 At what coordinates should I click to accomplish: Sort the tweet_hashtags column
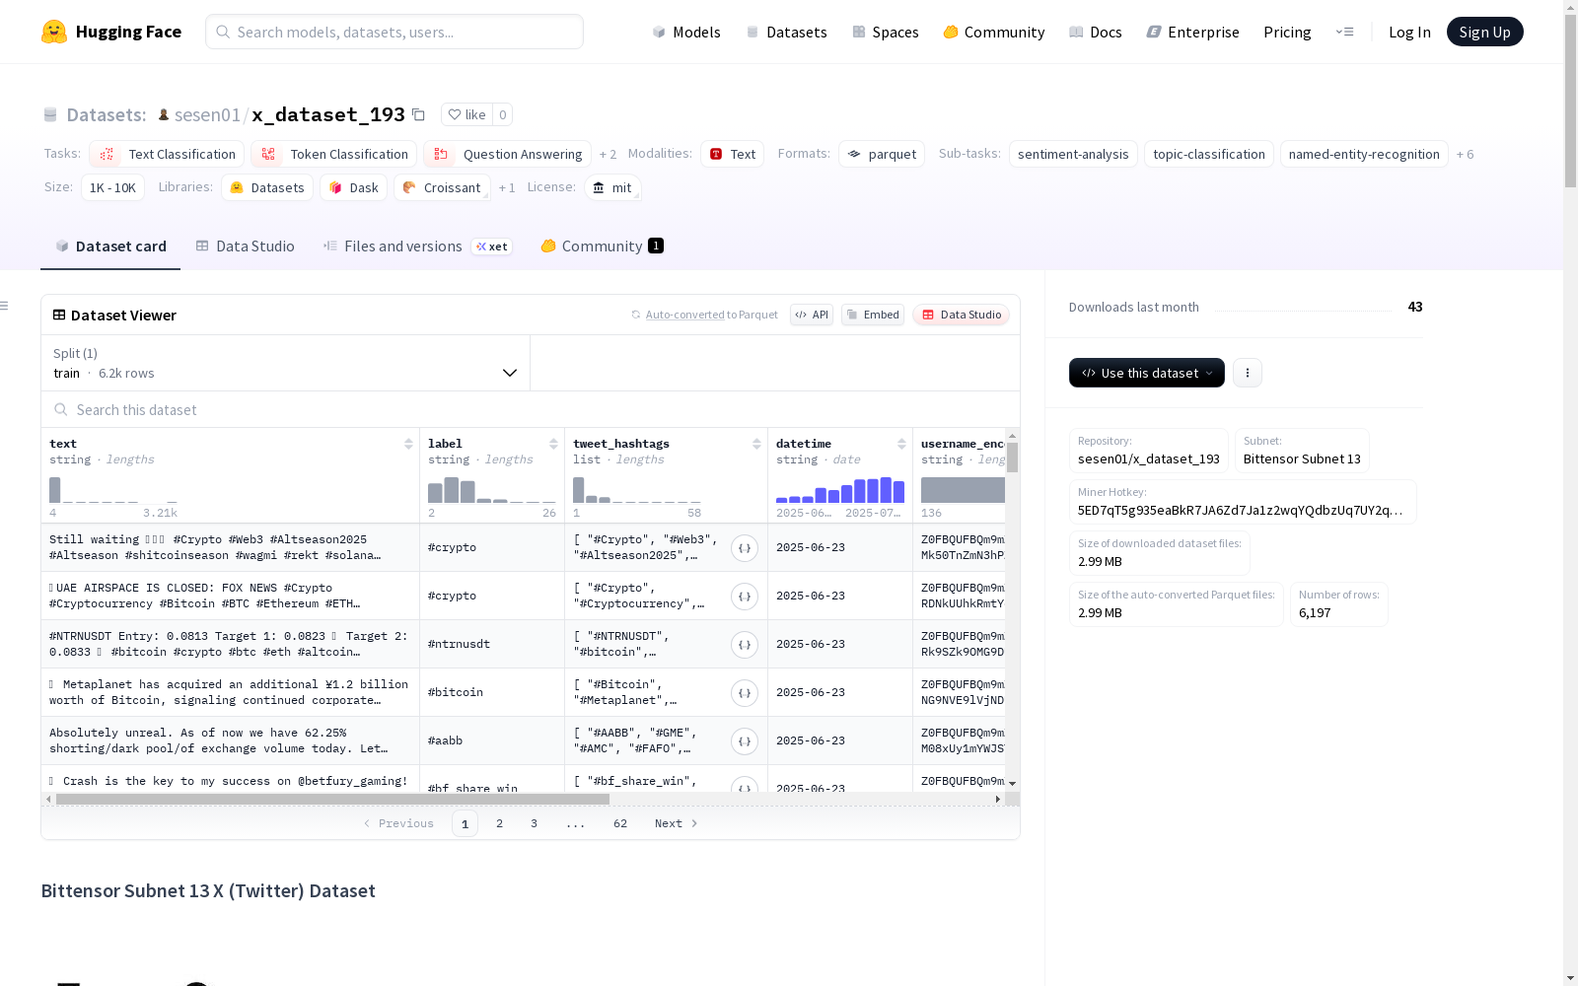(x=756, y=445)
